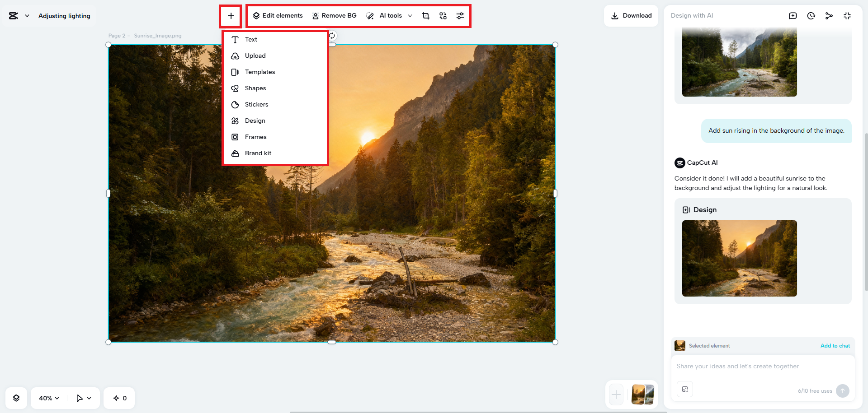Share the Design with AI conversation
The width and height of the screenshot is (868, 413).
point(829,15)
